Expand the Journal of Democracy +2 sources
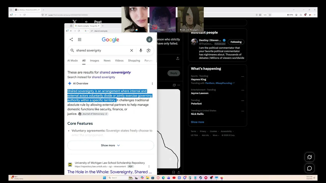 (x=93, y=114)
